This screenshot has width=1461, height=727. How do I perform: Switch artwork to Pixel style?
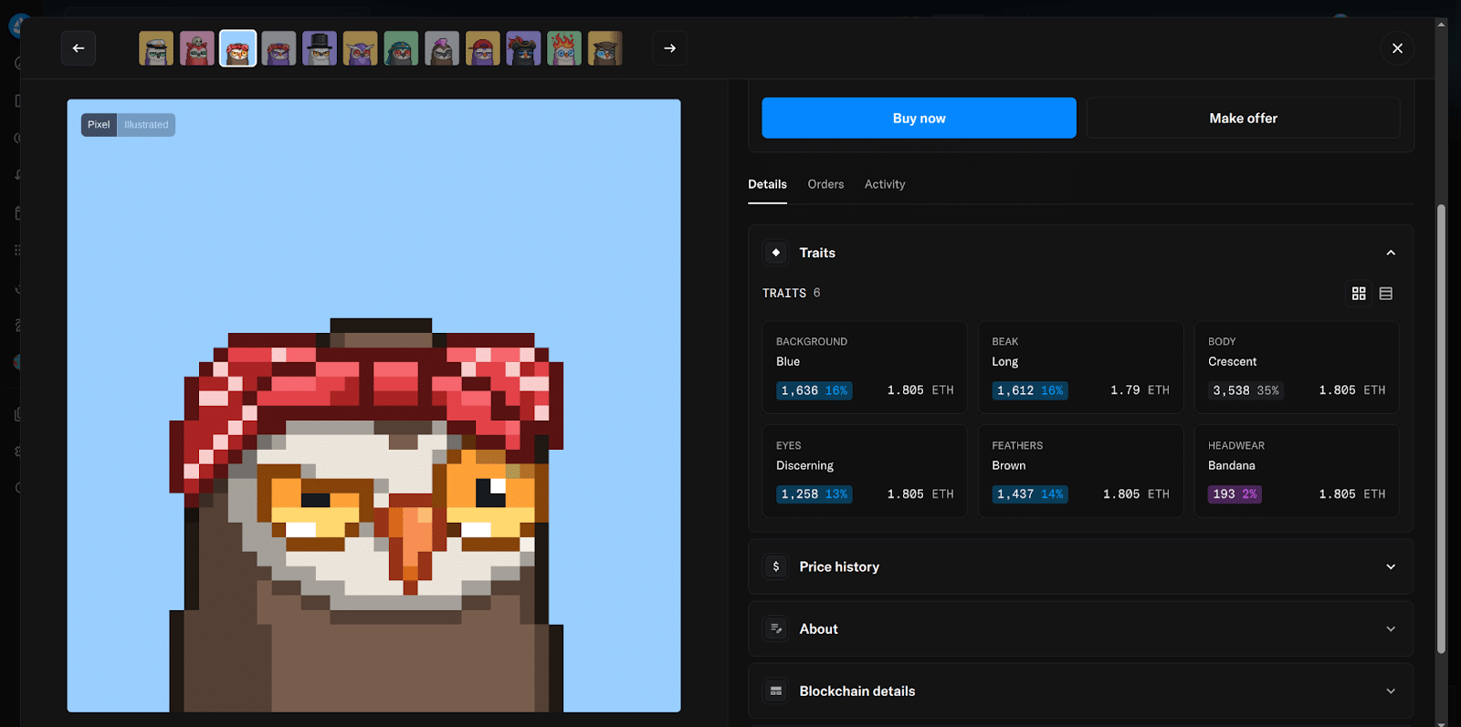click(99, 125)
